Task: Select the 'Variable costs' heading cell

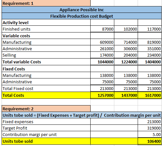Action: point(46,36)
